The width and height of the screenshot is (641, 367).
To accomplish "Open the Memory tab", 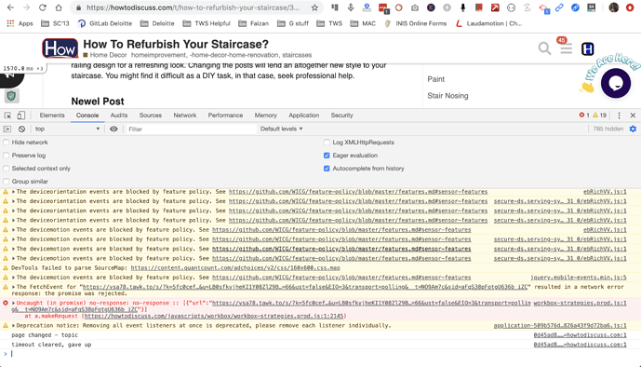I will coord(266,116).
